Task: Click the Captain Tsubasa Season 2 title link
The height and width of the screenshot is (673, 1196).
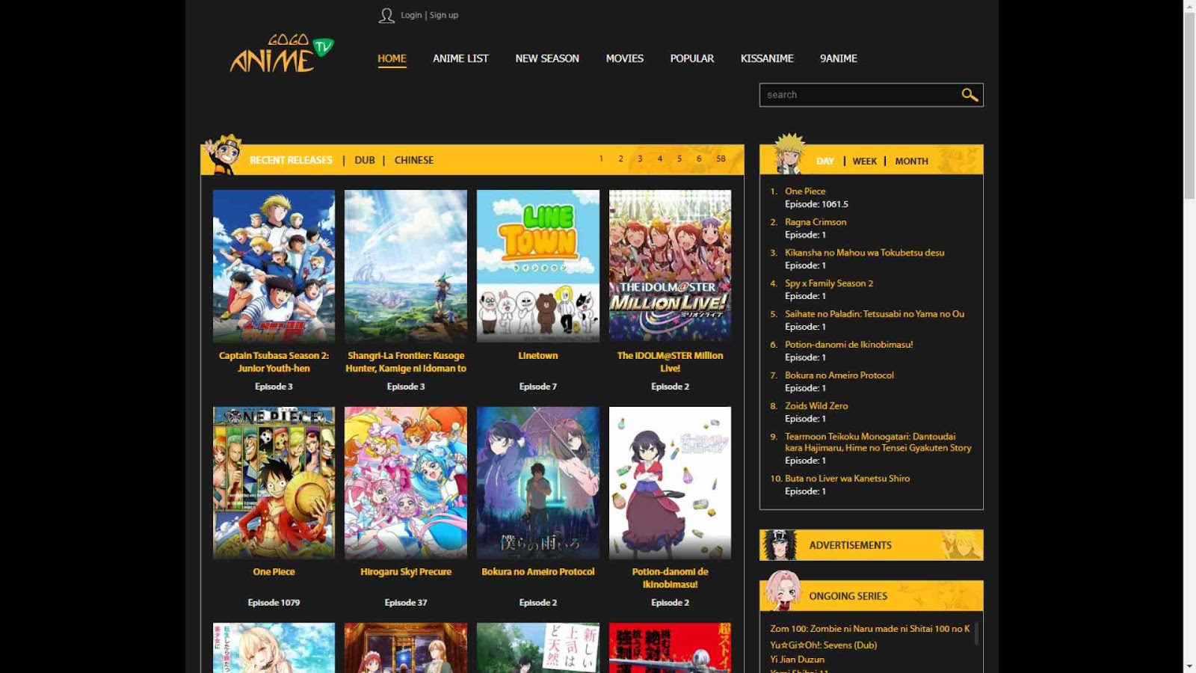Action: click(x=274, y=362)
